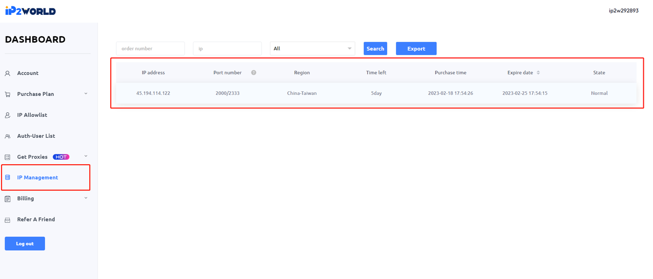Click the Region column header
The image size is (653, 279).
[302, 72]
